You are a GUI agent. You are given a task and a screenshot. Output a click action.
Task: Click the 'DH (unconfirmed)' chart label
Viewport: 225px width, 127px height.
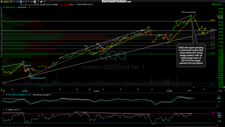point(188,12)
